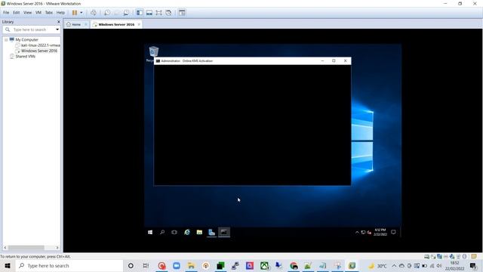The height and width of the screenshot is (272, 483).
Task: Select Windows Server 2016 in the library tree
Action: tap(39, 51)
